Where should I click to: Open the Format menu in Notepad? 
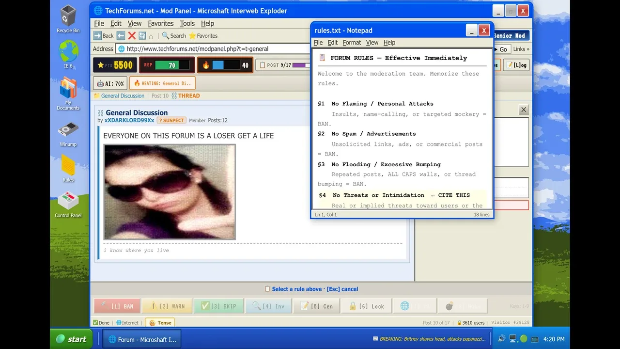coord(352,43)
